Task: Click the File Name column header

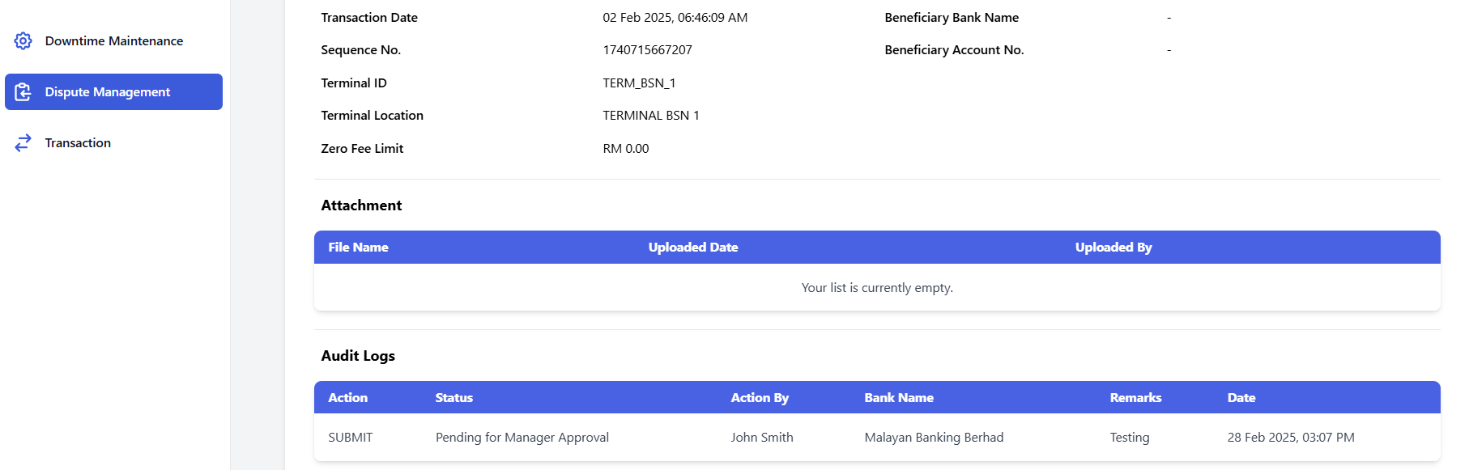Action: pyautogui.click(x=358, y=247)
